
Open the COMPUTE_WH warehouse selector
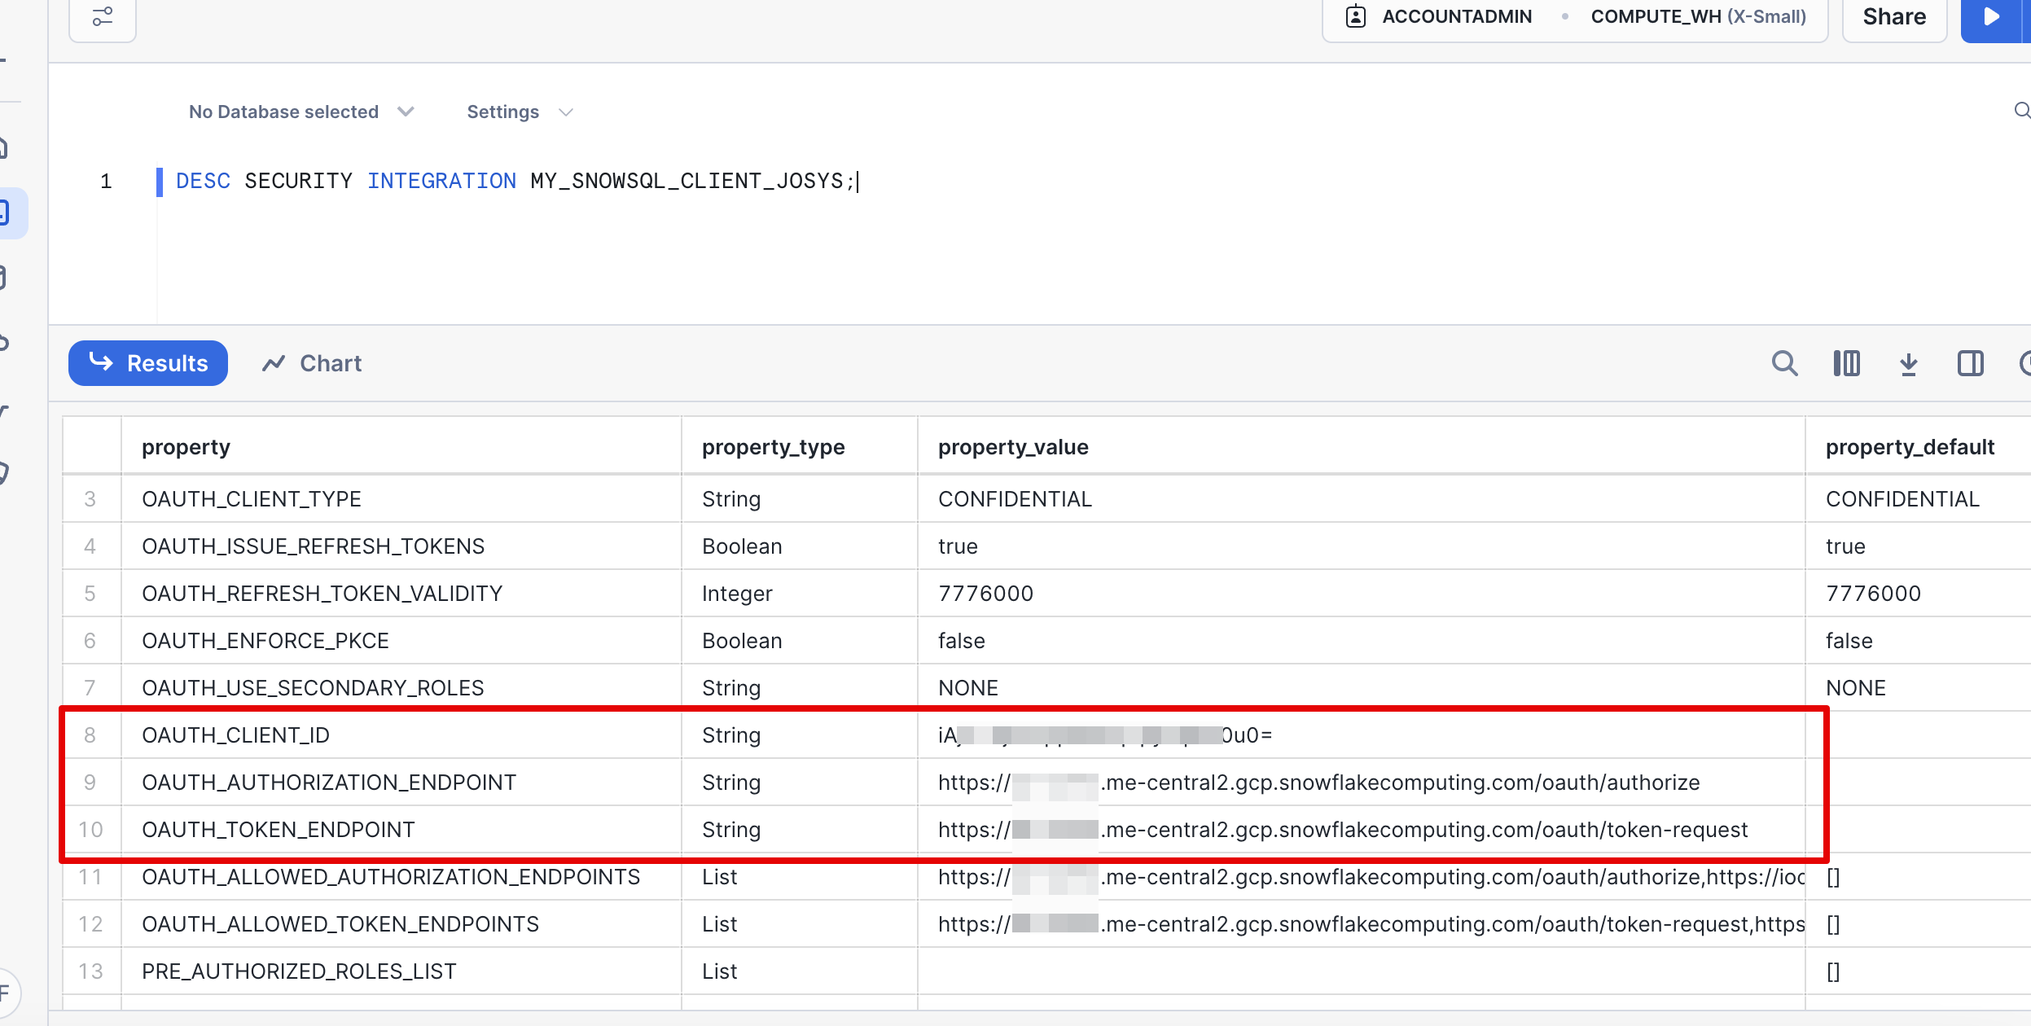[x=1698, y=16]
